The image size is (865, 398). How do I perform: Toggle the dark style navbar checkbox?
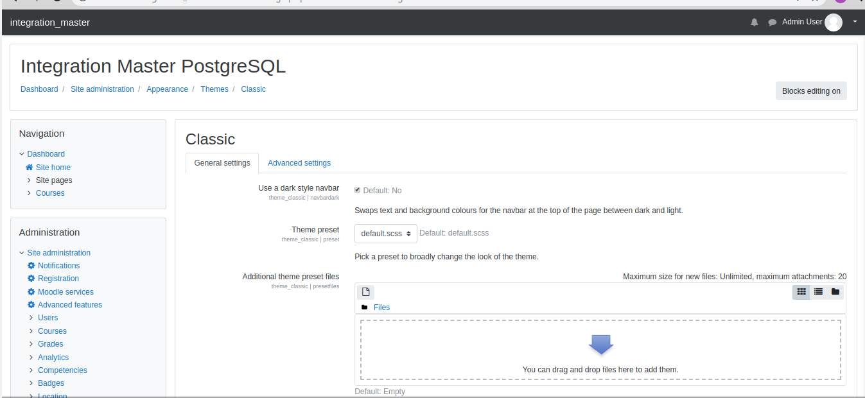click(358, 190)
